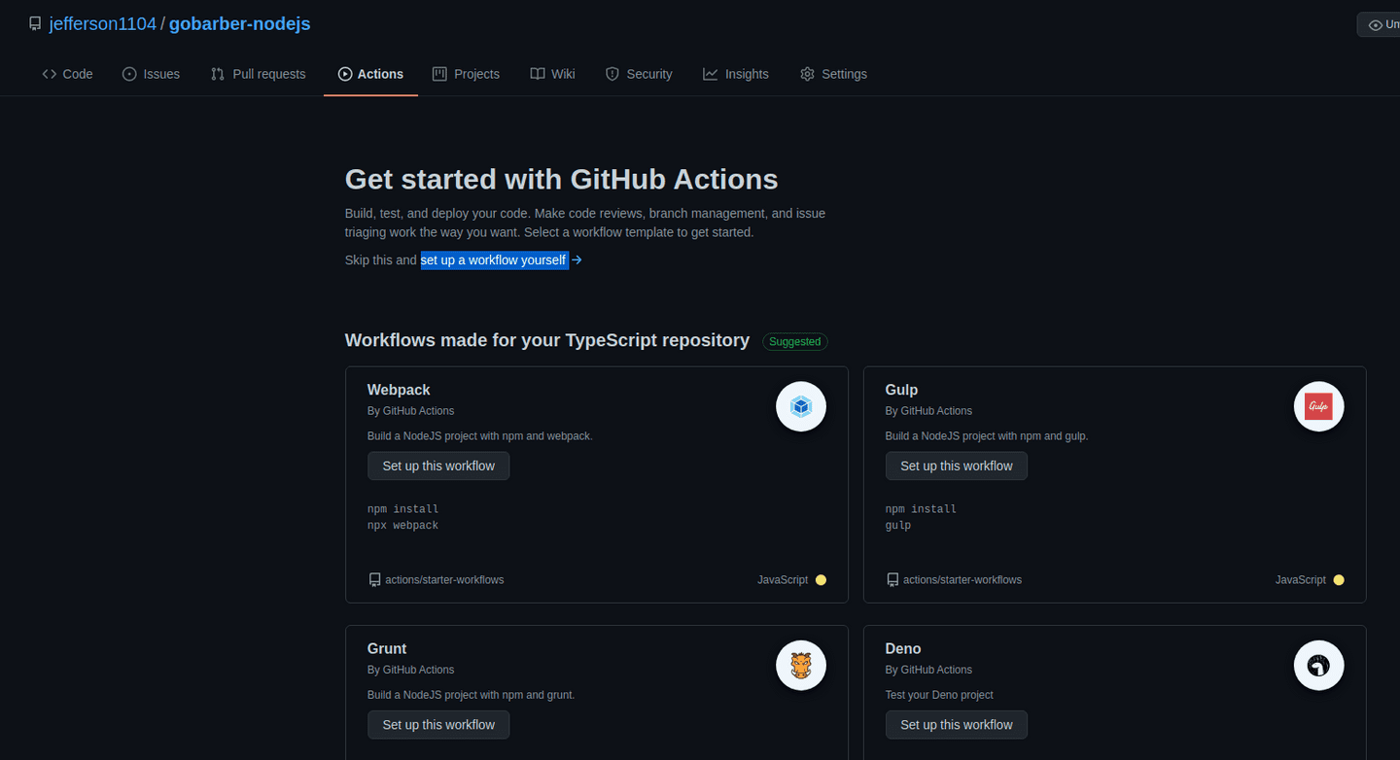Open the Security tab
The image size is (1400, 760).
point(639,74)
